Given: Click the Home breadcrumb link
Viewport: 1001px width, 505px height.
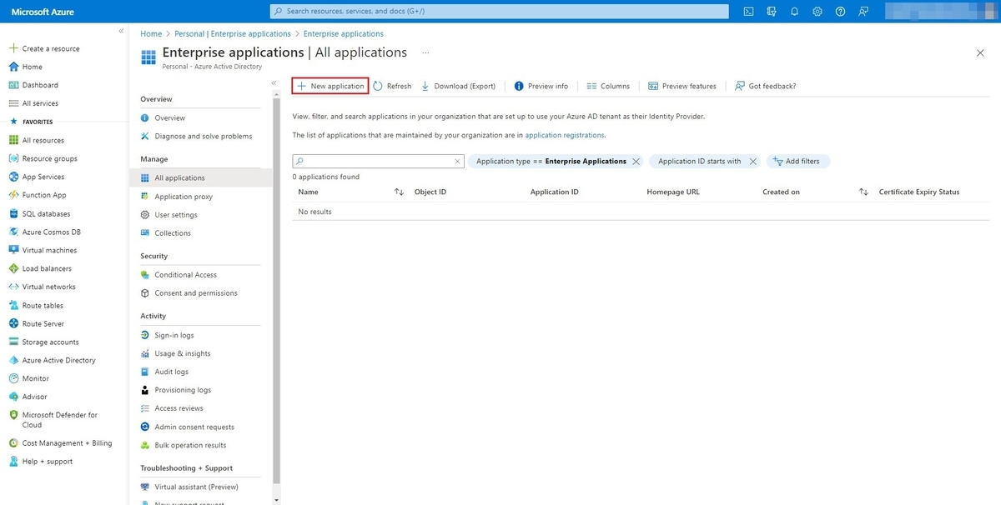Looking at the screenshot, I should pyautogui.click(x=151, y=34).
